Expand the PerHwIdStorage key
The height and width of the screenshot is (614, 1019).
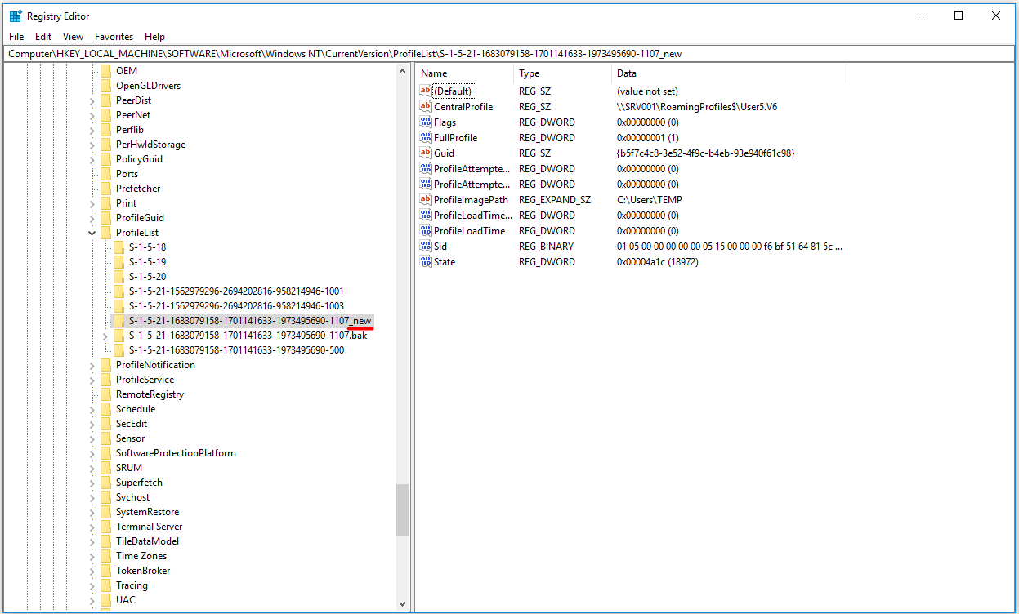(x=92, y=145)
